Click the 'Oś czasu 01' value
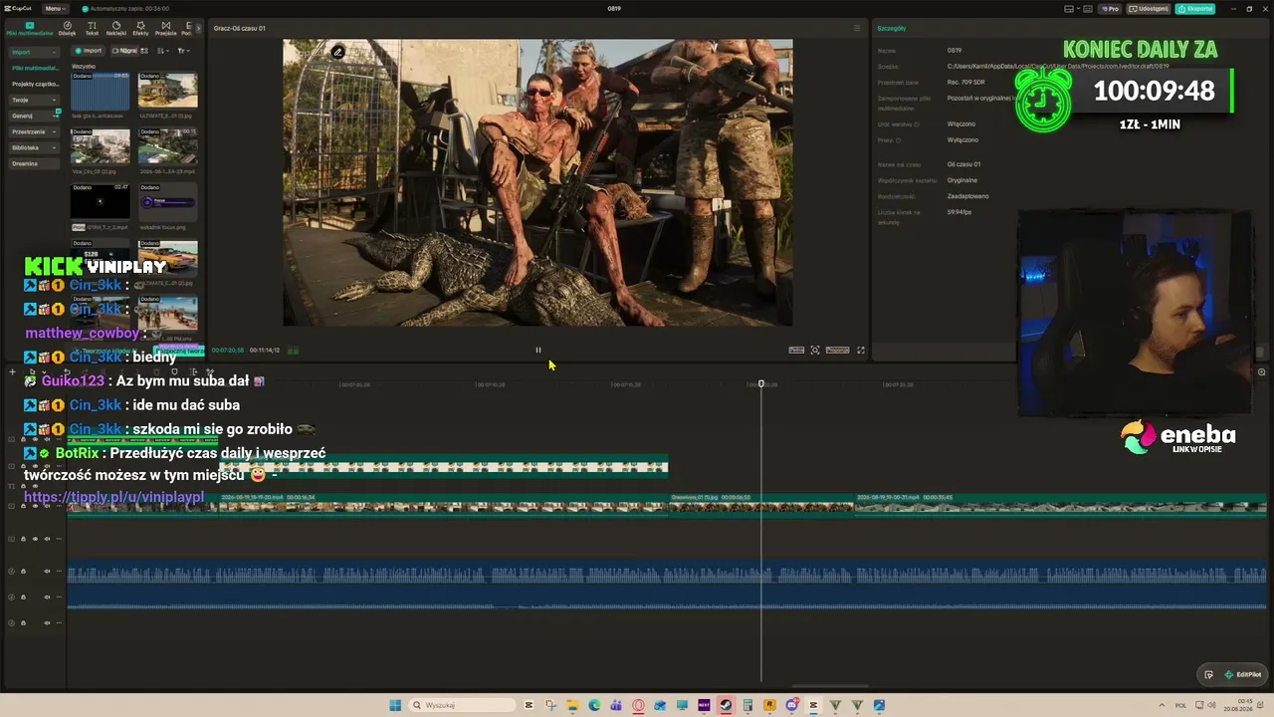The height and width of the screenshot is (717, 1274). point(963,164)
